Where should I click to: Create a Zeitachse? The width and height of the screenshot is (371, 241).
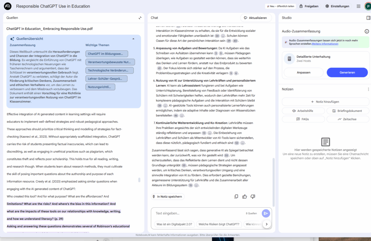click(347, 119)
